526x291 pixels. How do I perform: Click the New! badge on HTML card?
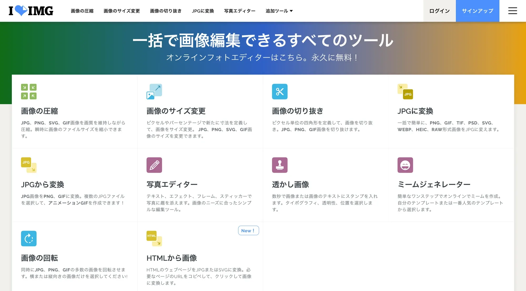pyautogui.click(x=249, y=230)
